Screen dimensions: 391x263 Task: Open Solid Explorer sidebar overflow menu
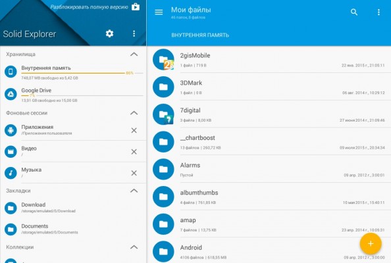[x=134, y=34]
